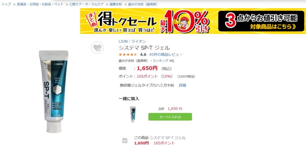This screenshot has height=145, width=306.
Task: Toggle the checkbox beside この商品 システマ SP-T ジェル
Action: click(x=125, y=141)
